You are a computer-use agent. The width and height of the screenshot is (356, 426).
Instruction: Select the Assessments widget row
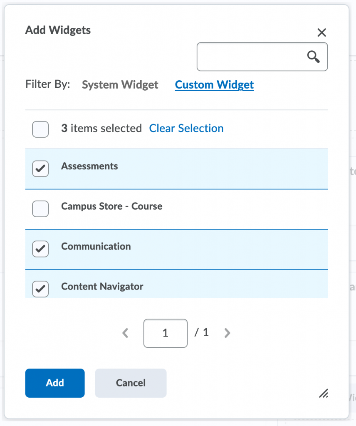90,166
